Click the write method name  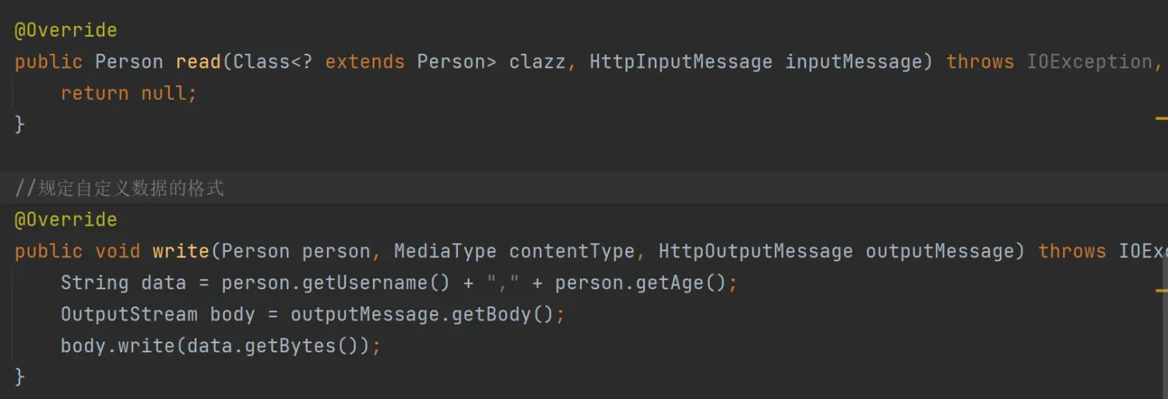(181, 251)
